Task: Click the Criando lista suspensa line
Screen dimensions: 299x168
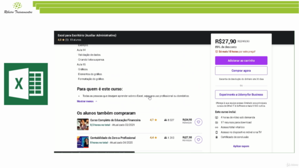Action: [x=91, y=60]
